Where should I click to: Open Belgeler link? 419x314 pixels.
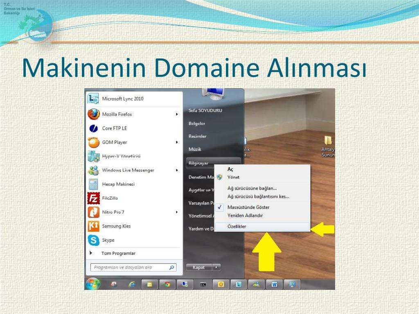[x=197, y=123]
